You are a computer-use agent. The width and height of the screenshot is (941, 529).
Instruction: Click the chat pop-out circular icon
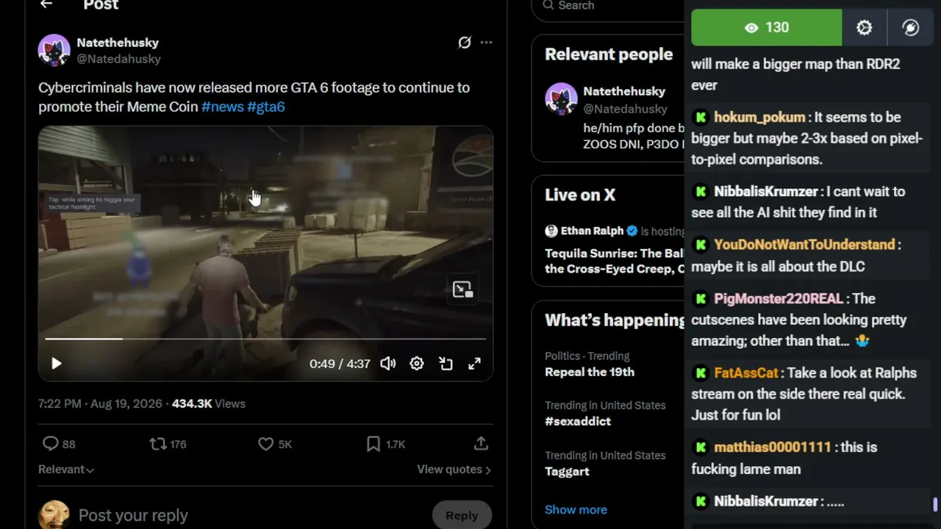coord(910,28)
